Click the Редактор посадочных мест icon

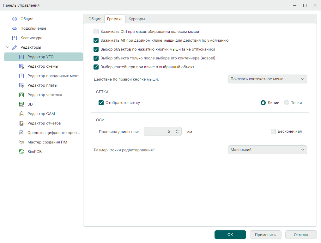click(21, 76)
